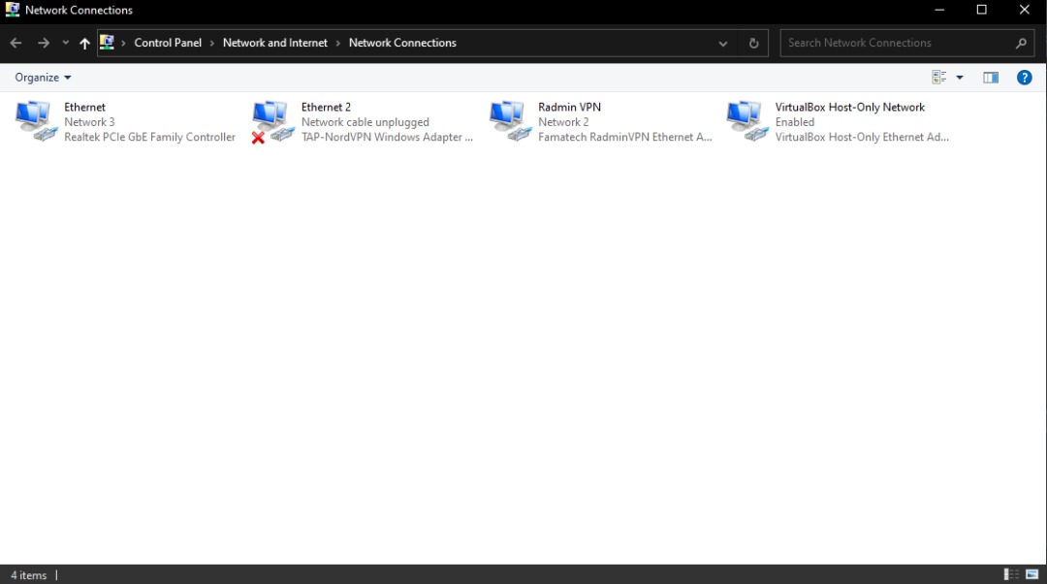Click the Ethernet 2 connection name
Viewport: 1047px width, 584px height.
326,107
